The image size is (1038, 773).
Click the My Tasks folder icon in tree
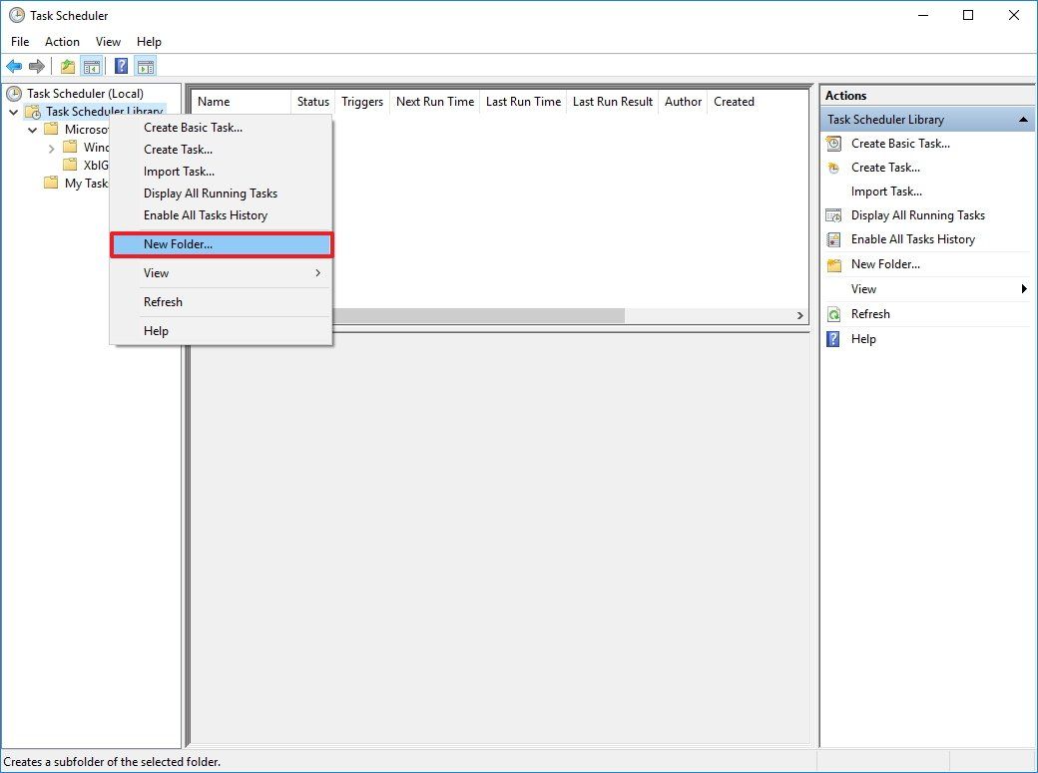pyautogui.click(x=51, y=183)
